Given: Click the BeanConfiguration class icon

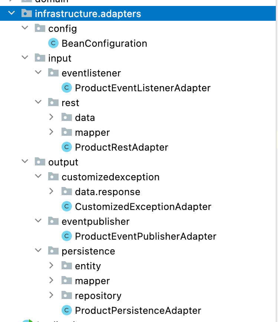Looking at the screenshot, I should pyautogui.click(x=53, y=43).
